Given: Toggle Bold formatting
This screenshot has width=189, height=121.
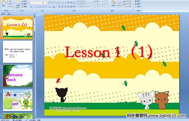Looking at the screenshot, I should click(x=31, y=7).
